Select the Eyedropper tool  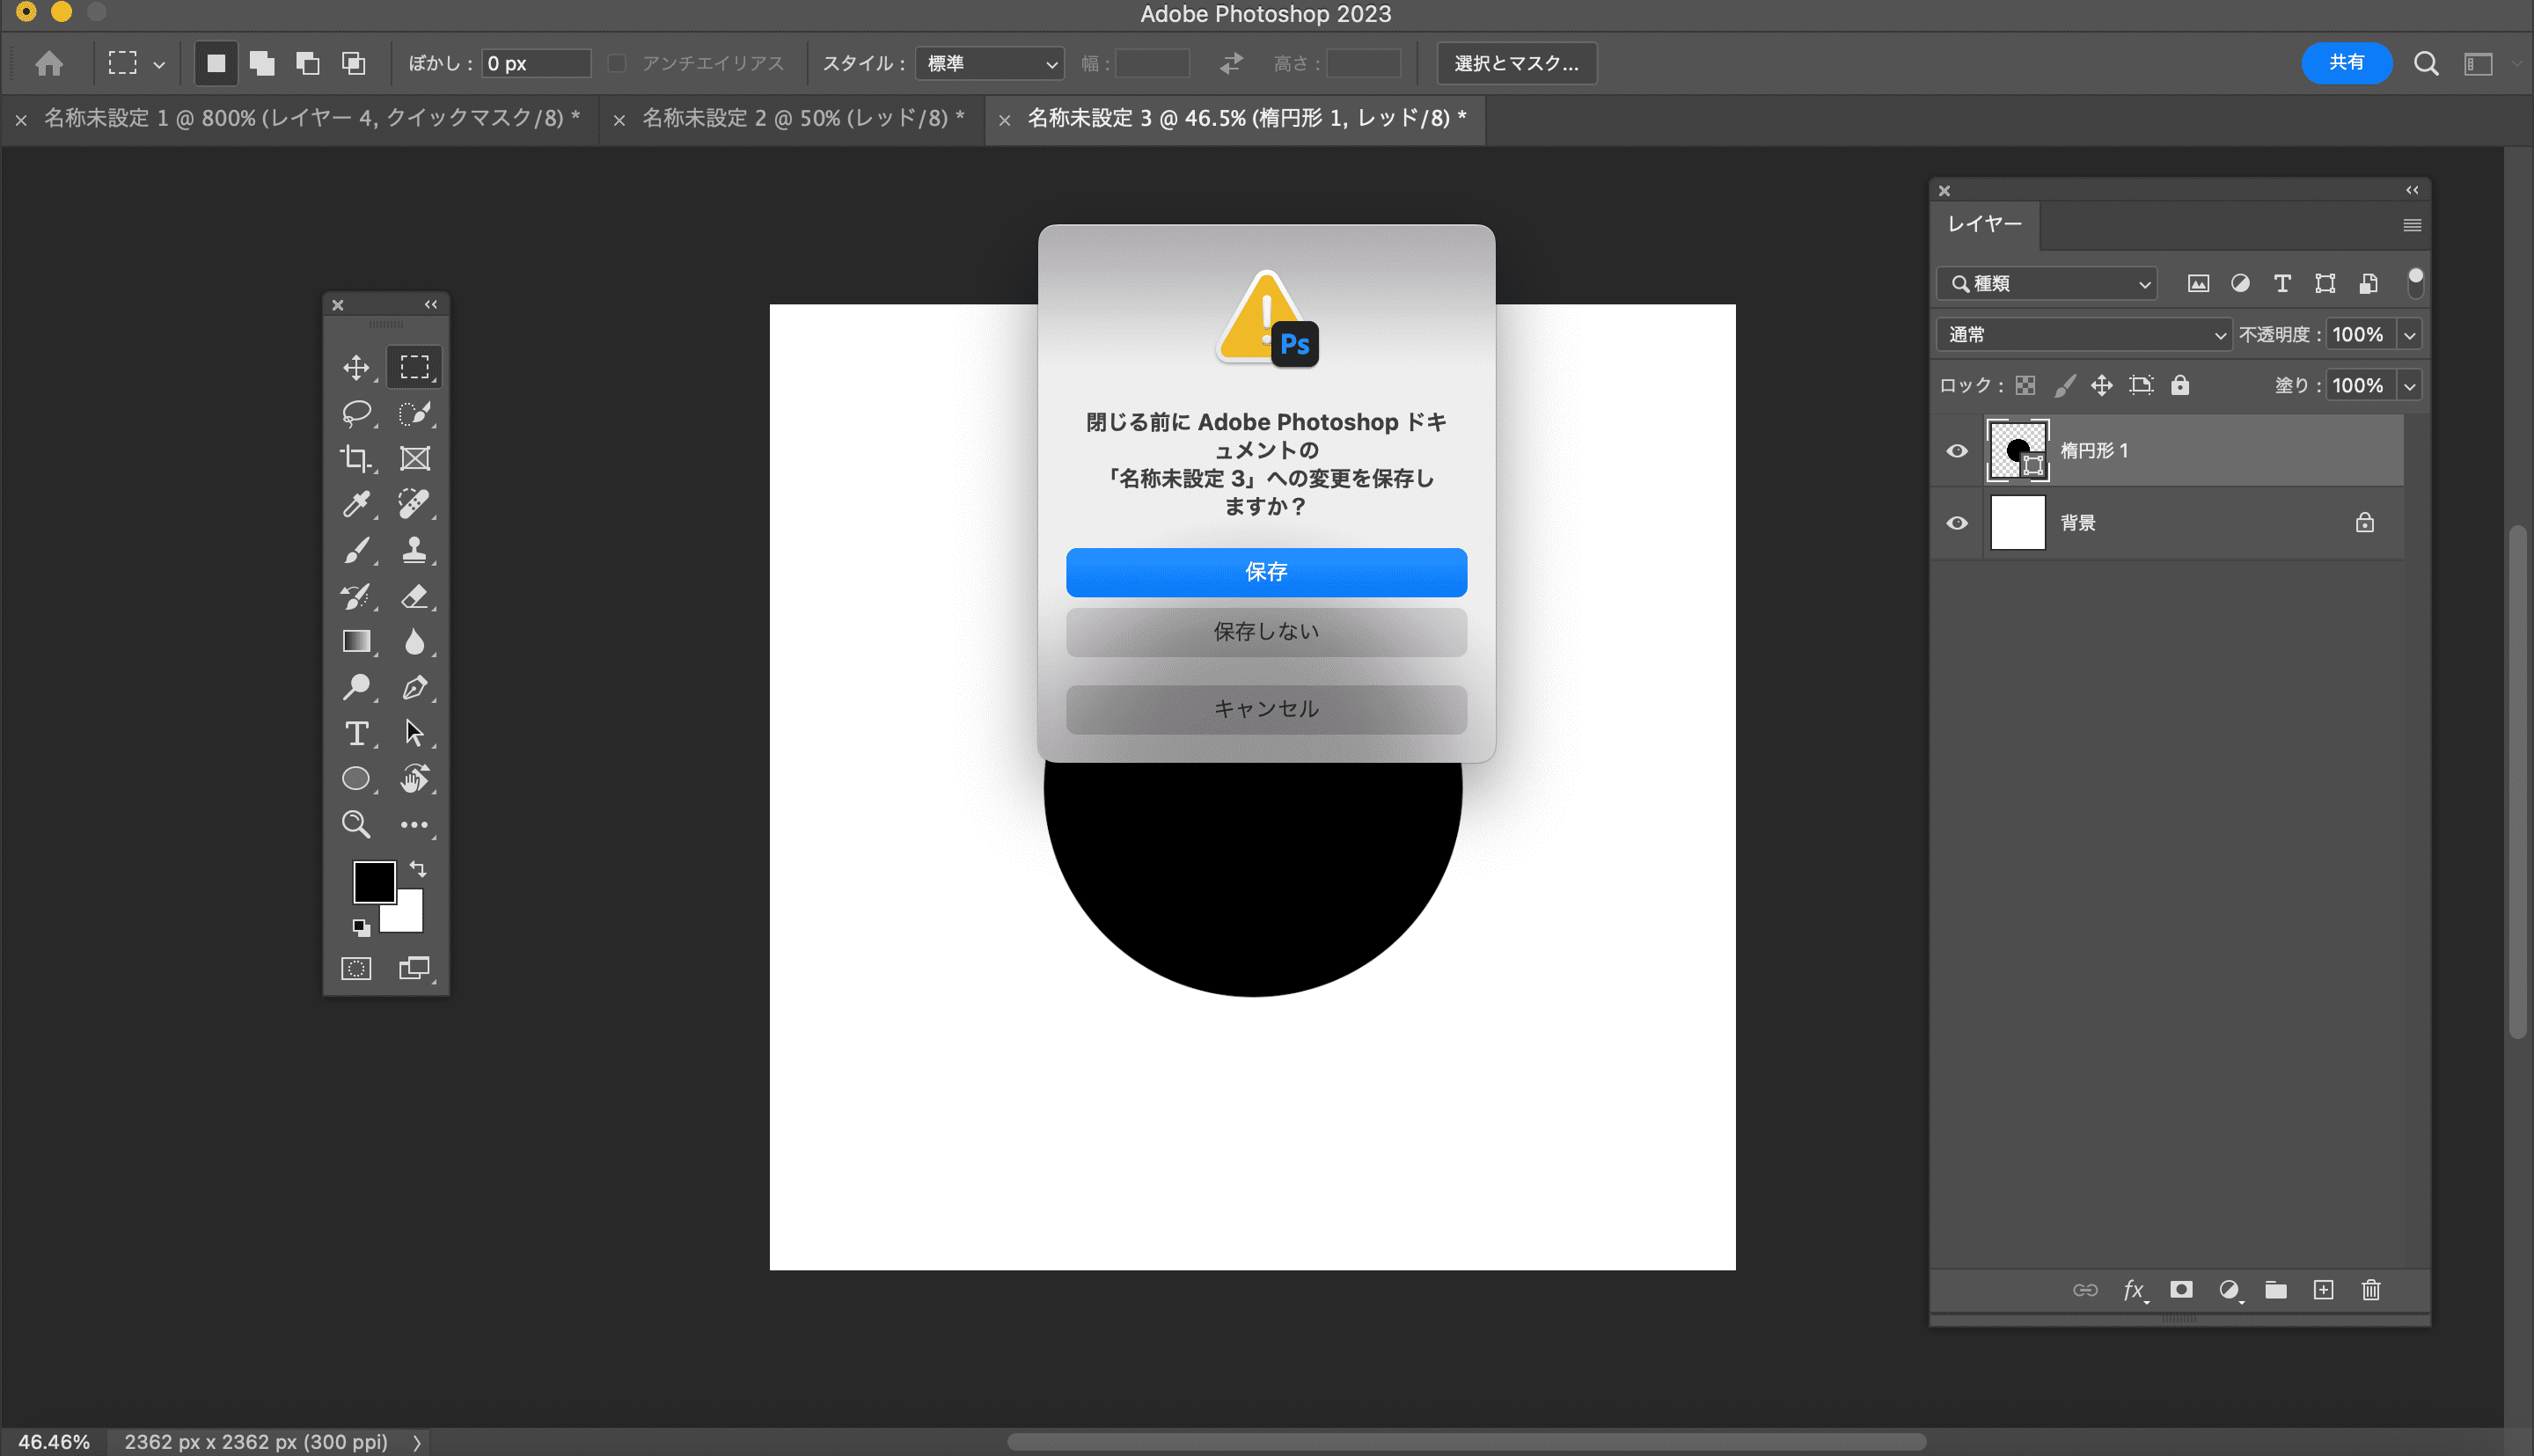[356, 504]
